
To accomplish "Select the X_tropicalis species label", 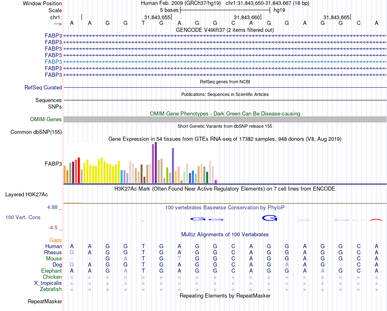I will [48, 283].
